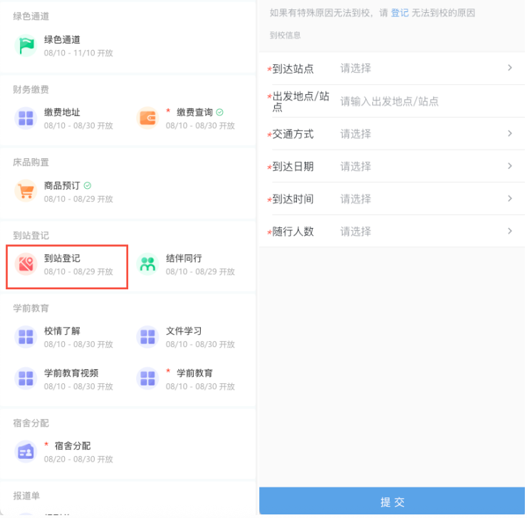Open the 绿色通道 title text

click(x=62, y=40)
